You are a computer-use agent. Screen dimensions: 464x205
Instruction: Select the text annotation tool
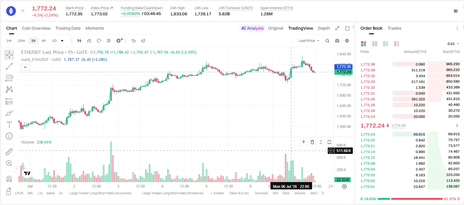9,125
